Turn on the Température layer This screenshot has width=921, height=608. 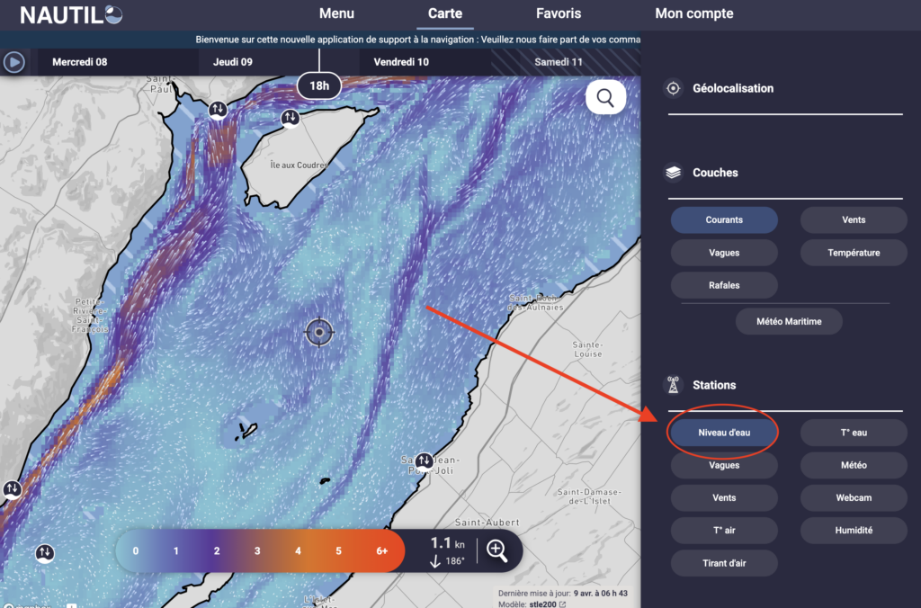[x=854, y=253]
